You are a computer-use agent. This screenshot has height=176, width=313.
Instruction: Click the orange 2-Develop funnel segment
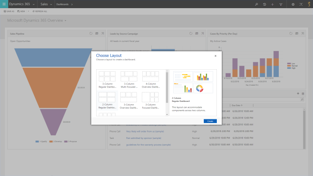click(53, 88)
